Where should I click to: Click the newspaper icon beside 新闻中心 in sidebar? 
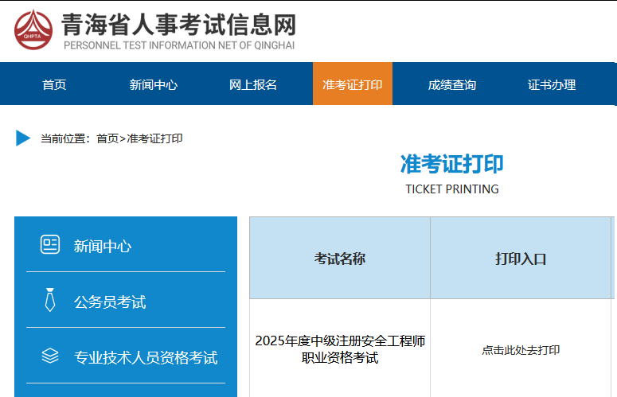(x=50, y=245)
